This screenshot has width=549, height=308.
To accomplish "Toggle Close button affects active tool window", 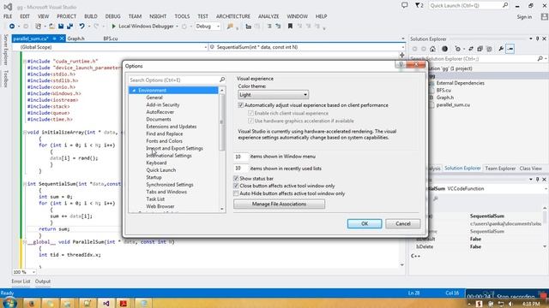I will [236, 186].
